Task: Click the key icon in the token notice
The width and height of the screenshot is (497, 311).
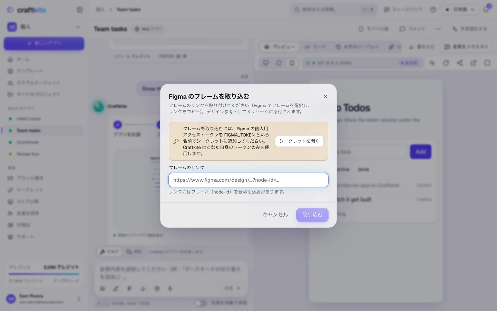Action: 176,141
